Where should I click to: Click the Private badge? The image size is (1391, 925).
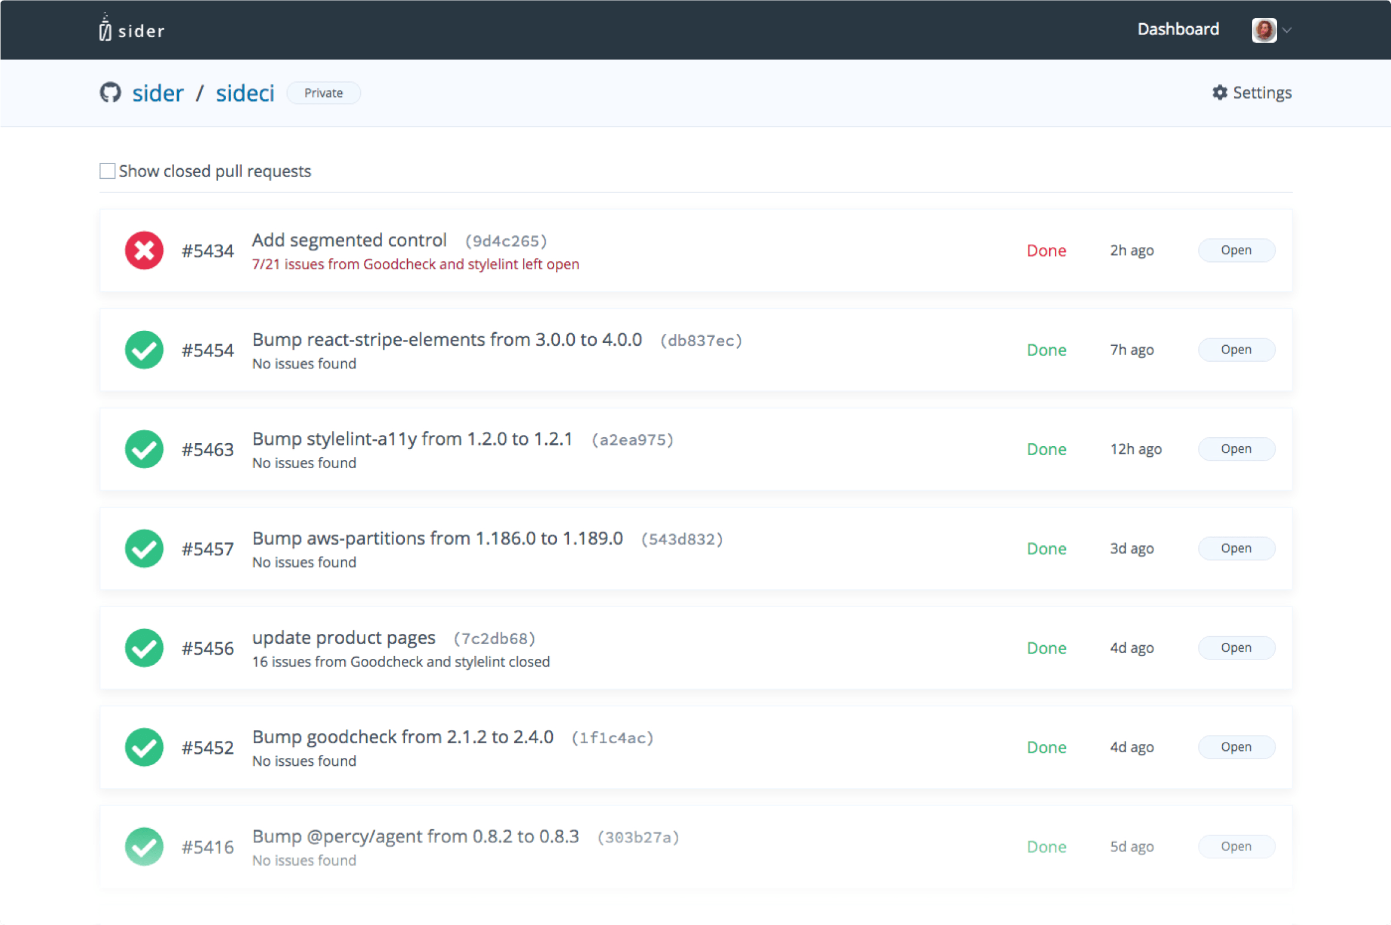click(323, 93)
